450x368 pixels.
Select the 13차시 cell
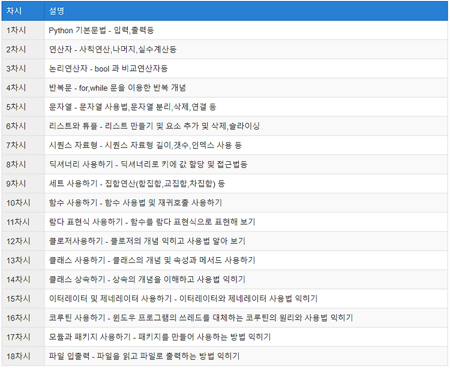[23, 261]
